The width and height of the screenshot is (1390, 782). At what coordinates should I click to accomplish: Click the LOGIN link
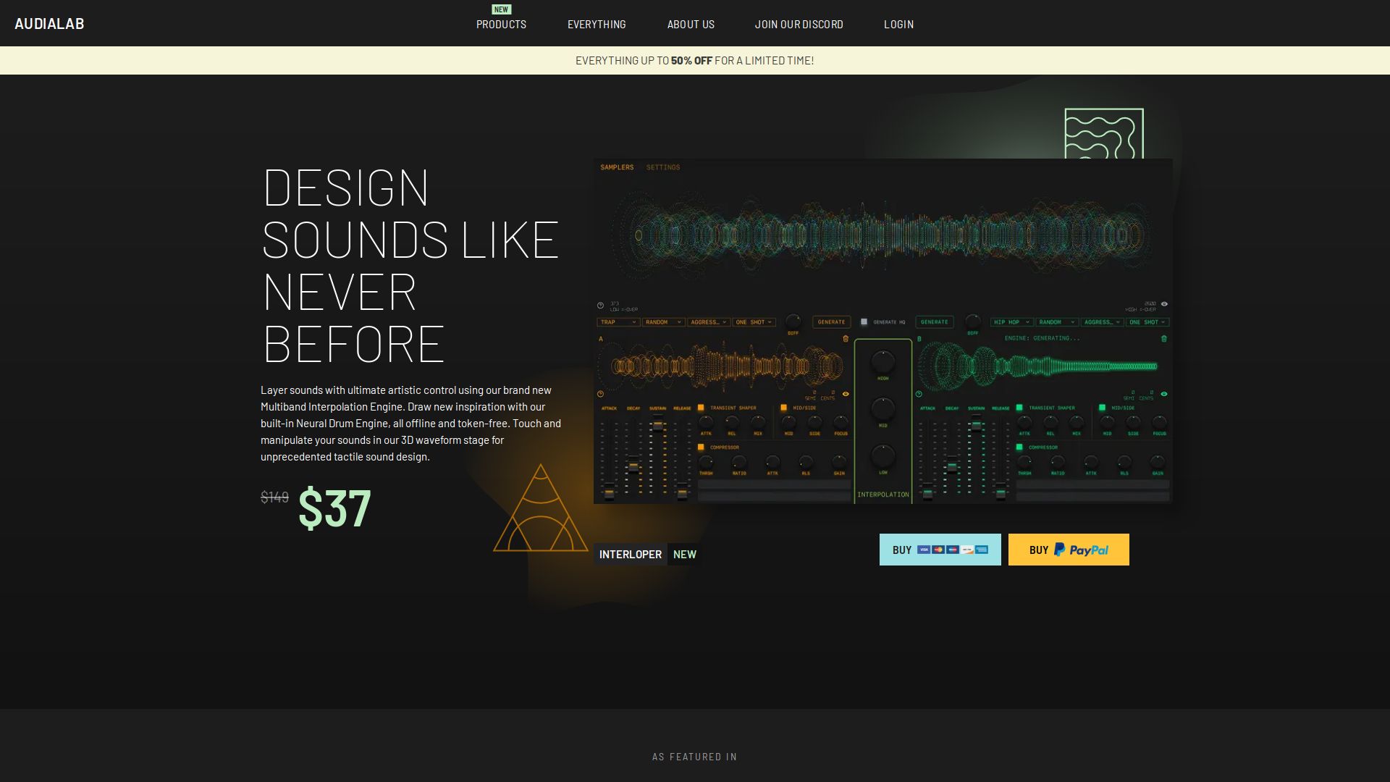898,24
